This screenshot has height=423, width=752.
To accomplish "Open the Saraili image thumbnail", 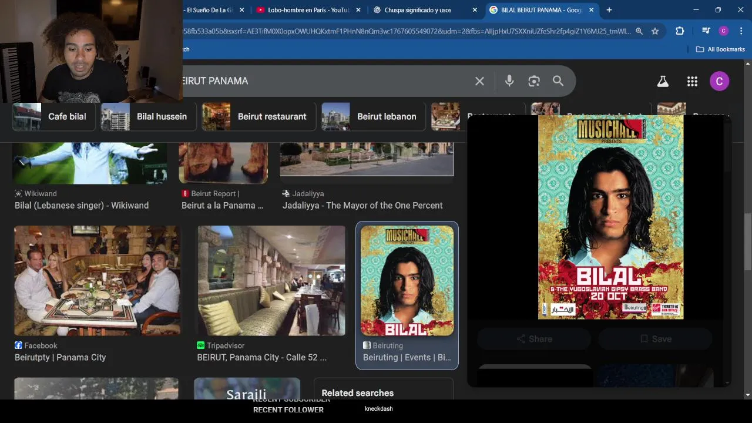I will (x=247, y=389).
